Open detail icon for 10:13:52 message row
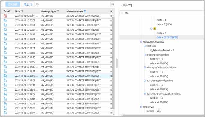Viewport: 205px width, 117px height. click(5, 62)
